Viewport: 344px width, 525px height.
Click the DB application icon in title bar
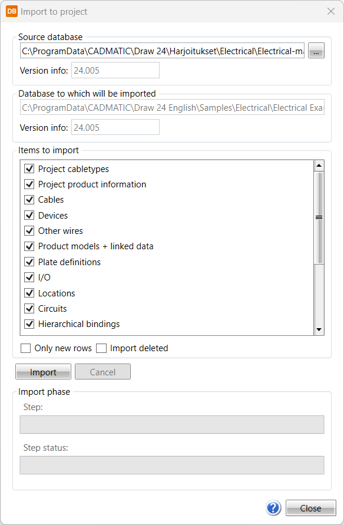(x=12, y=11)
